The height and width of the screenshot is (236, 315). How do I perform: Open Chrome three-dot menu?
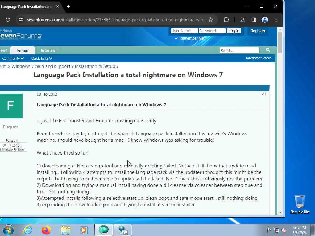point(276,20)
